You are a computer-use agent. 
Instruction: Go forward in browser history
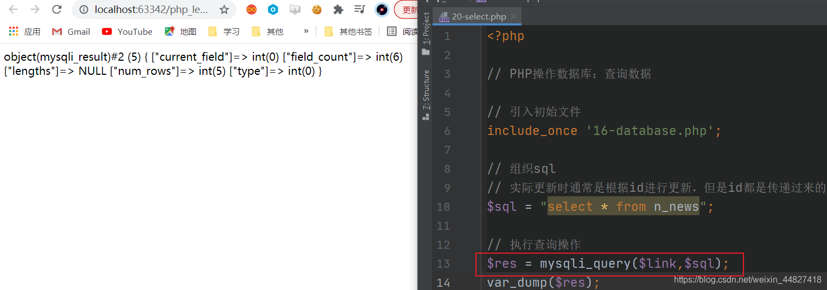35,9
